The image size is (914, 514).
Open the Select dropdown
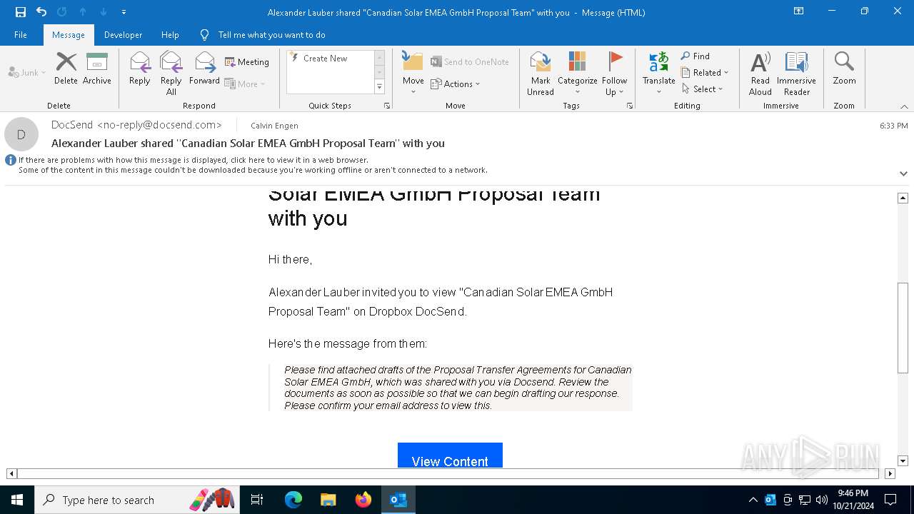coord(703,89)
